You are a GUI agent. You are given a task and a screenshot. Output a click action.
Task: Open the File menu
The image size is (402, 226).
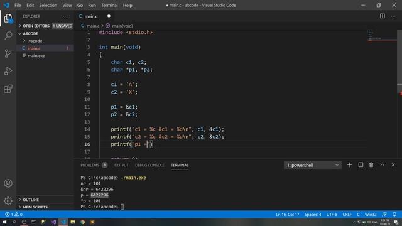(18, 5)
